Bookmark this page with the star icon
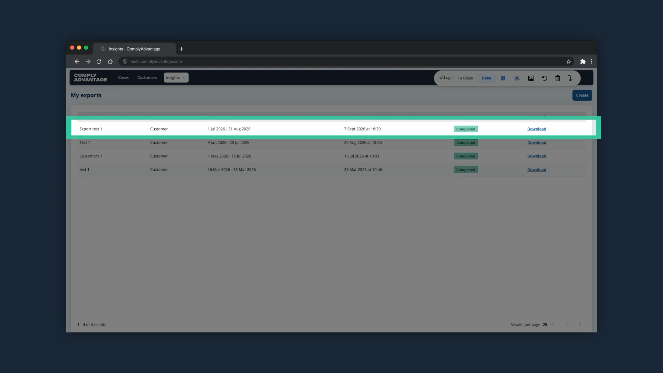Screen dimensions: 663x373 pos(569,61)
